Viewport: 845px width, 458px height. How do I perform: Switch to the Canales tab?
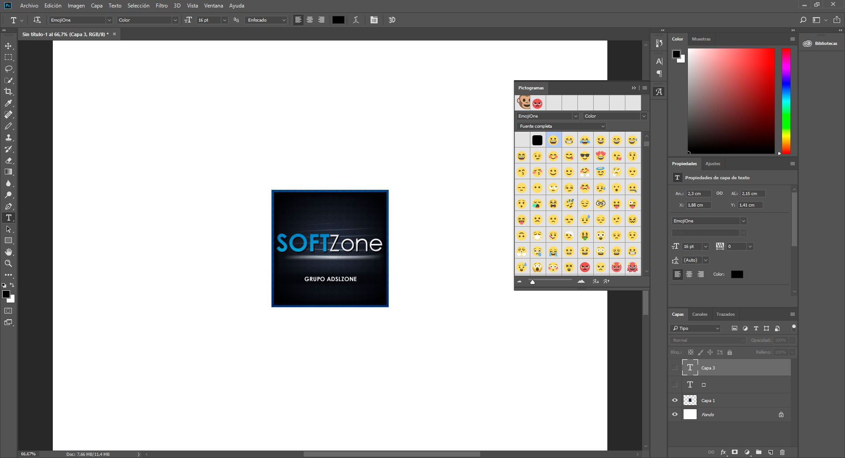pyautogui.click(x=700, y=314)
